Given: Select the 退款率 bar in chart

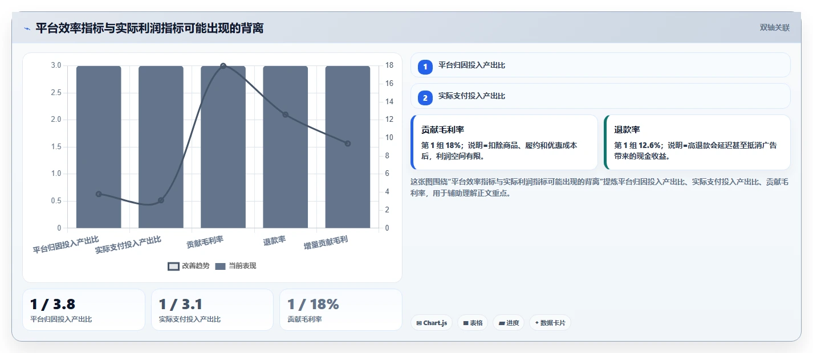Looking at the screenshot, I should point(285,147).
